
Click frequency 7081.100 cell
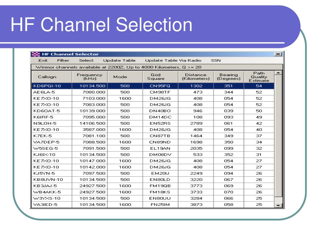click(90, 136)
